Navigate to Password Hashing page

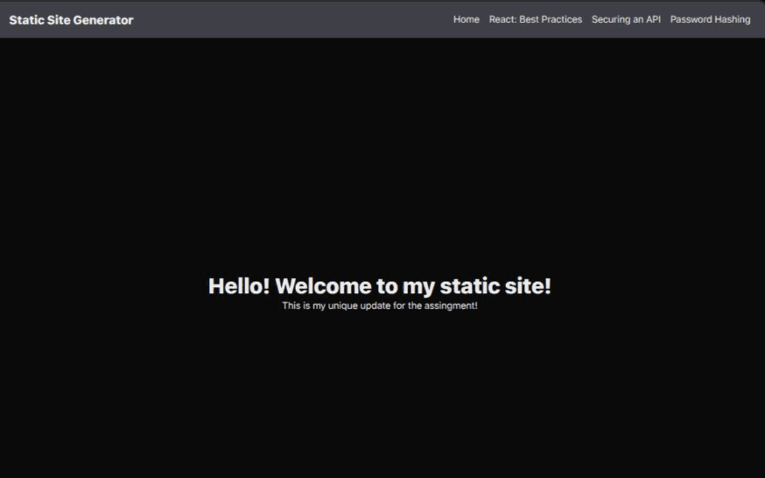(x=710, y=19)
